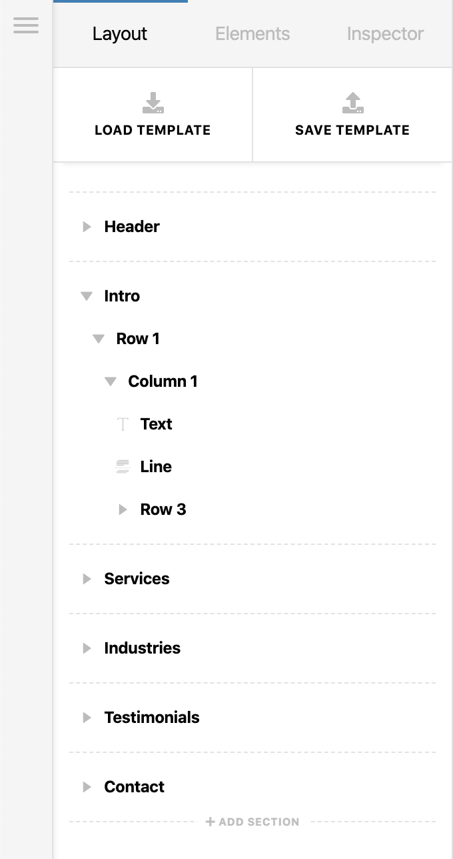
Task: Switch to the Elements tab
Action: point(252,34)
